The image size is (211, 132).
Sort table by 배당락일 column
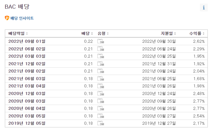coord(18,33)
